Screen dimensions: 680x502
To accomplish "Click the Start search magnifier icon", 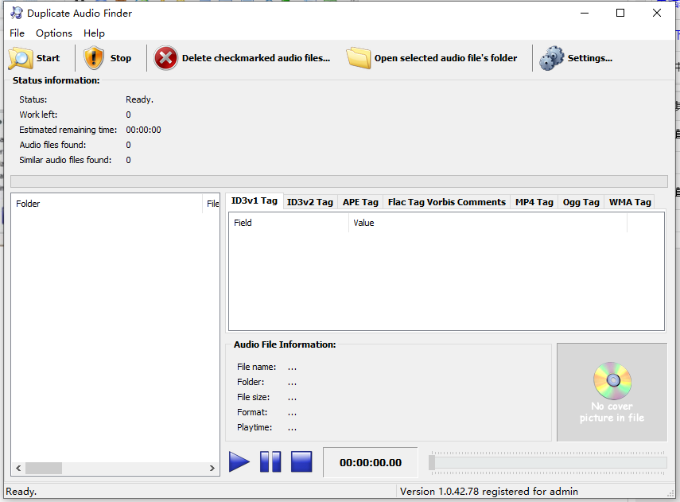I will [21, 59].
